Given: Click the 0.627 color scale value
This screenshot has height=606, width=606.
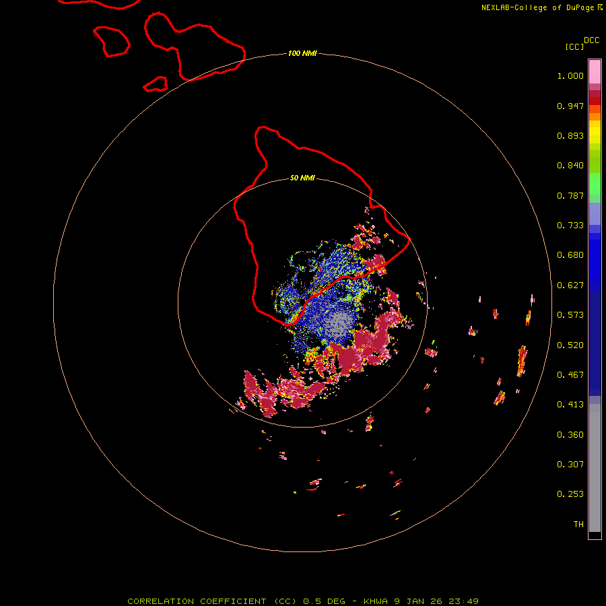Looking at the screenshot, I should [570, 285].
